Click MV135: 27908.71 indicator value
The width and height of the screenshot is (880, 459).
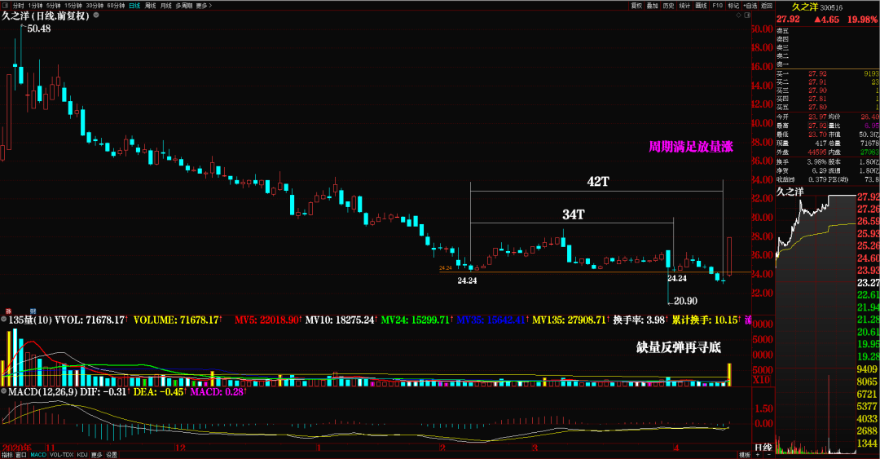(569, 320)
